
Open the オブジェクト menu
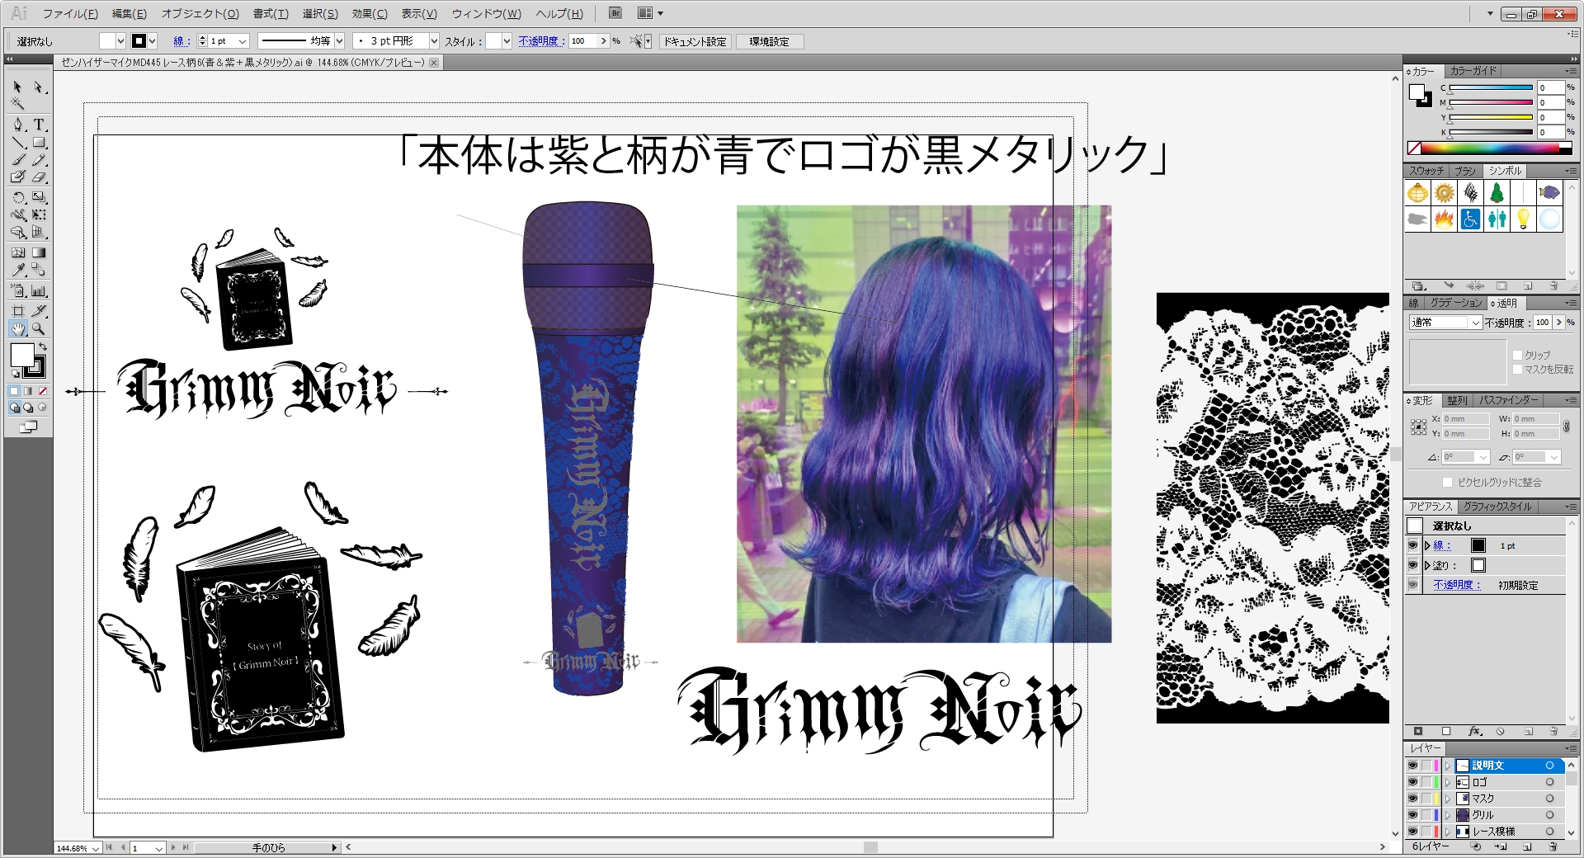(x=200, y=14)
